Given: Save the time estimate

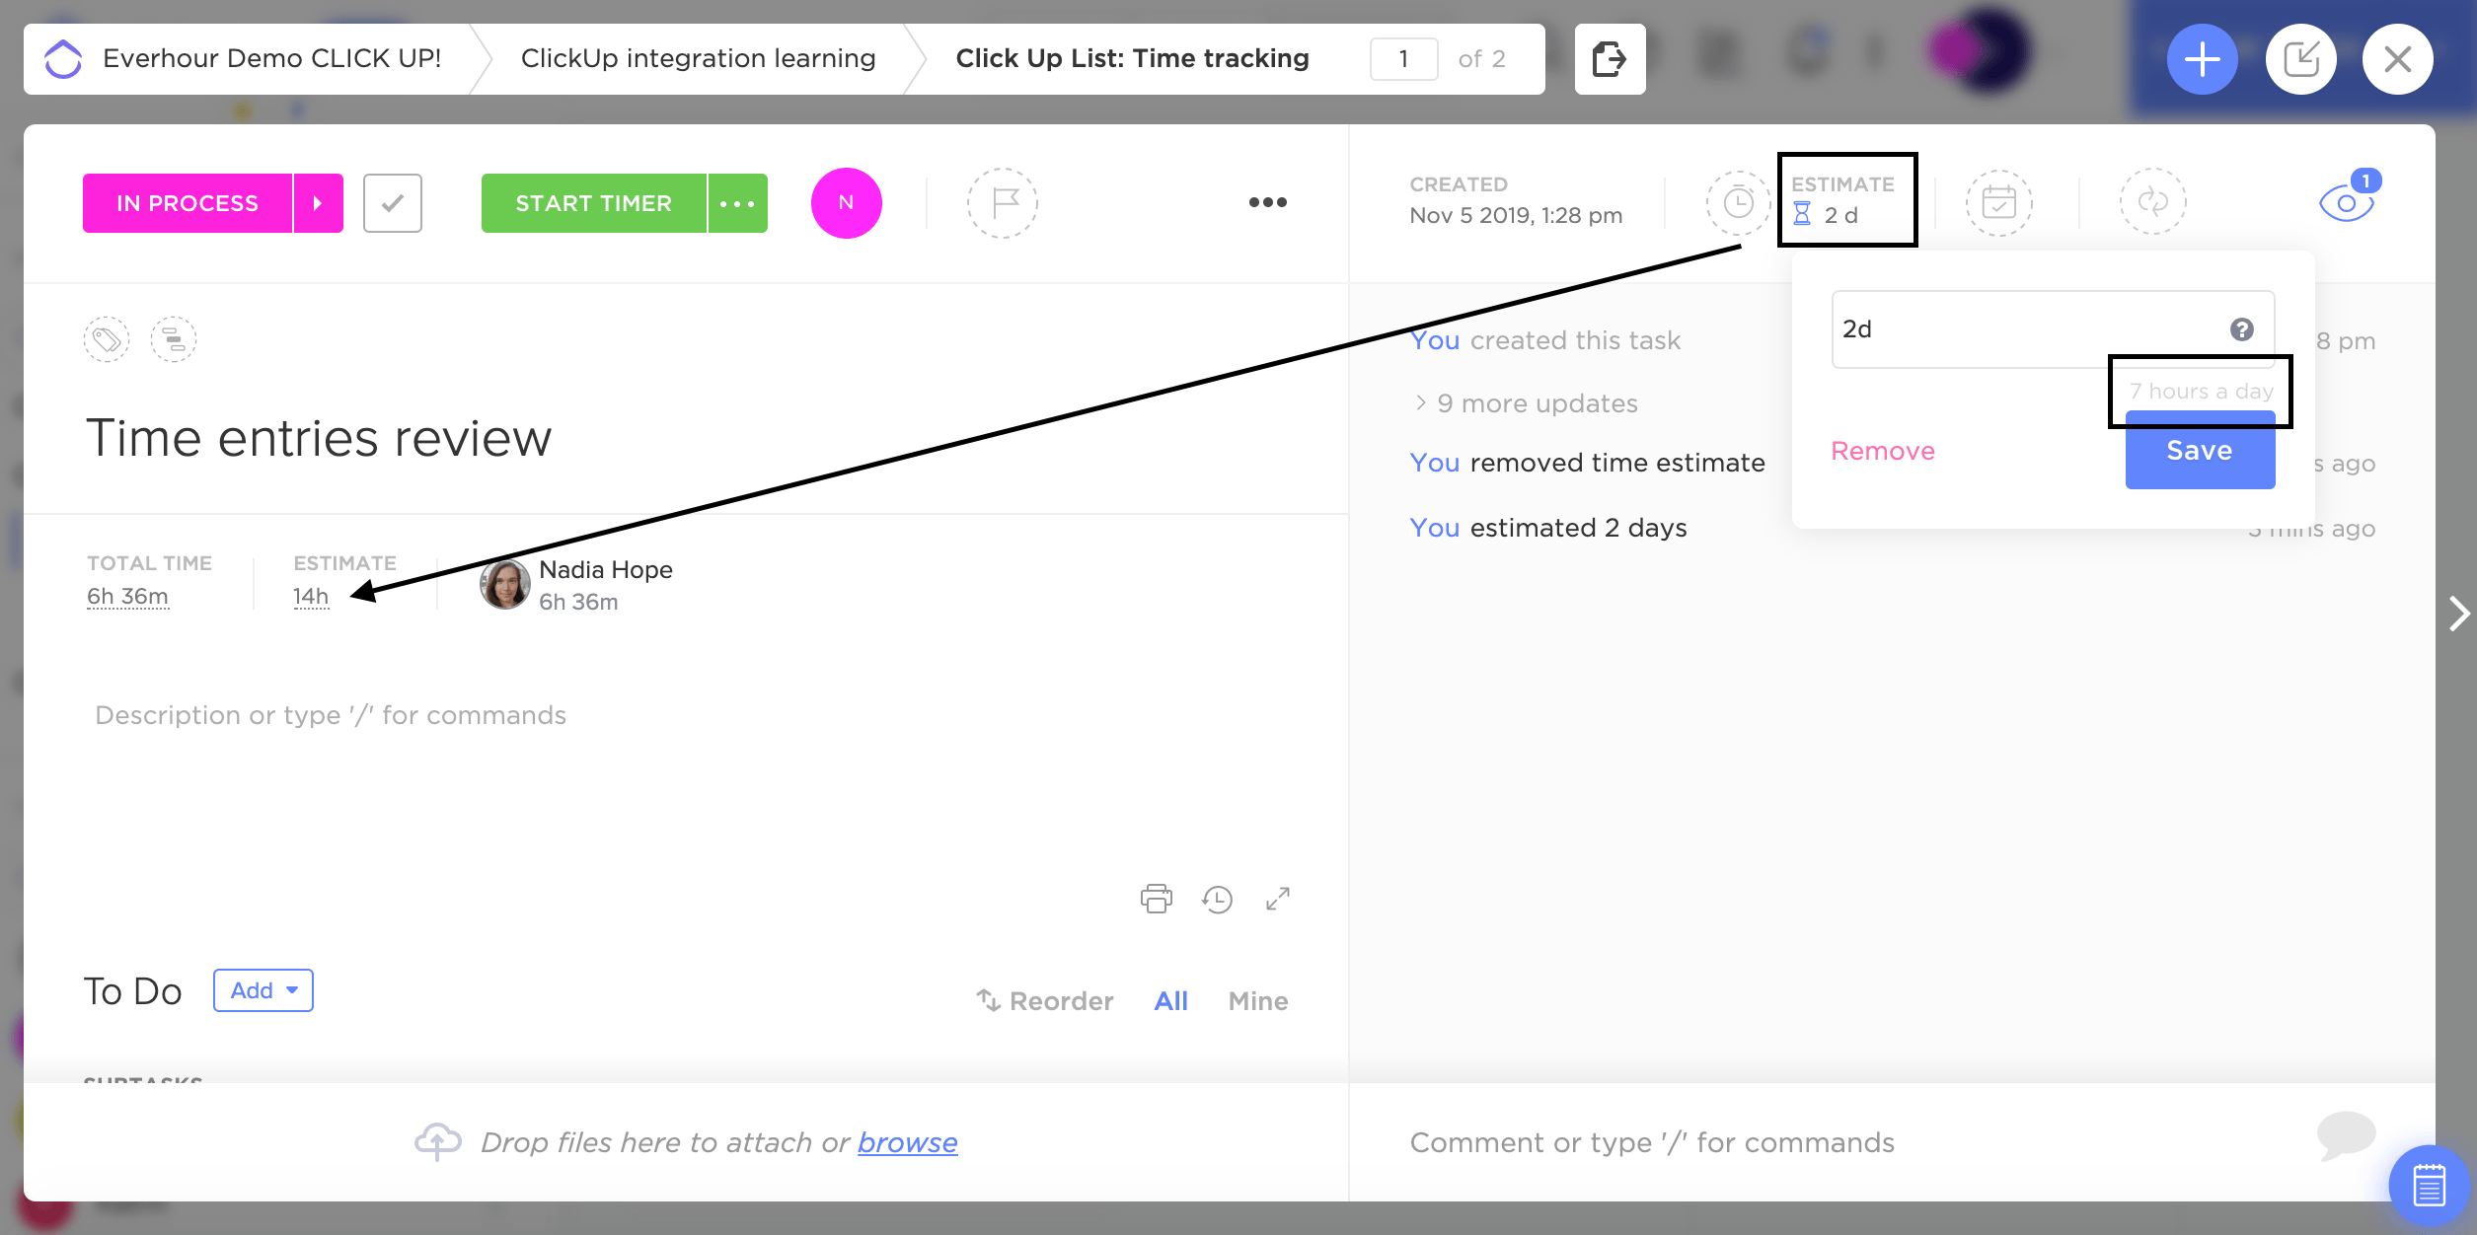Looking at the screenshot, I should pos(2199,452).
